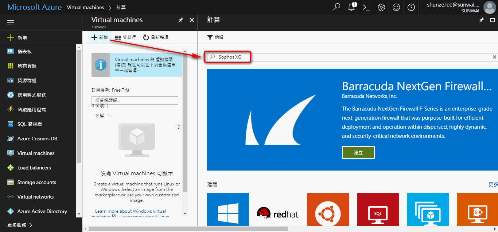Select the orange SharePoint tile
Viewport: 498px width, 232px height.
(477, 210)
